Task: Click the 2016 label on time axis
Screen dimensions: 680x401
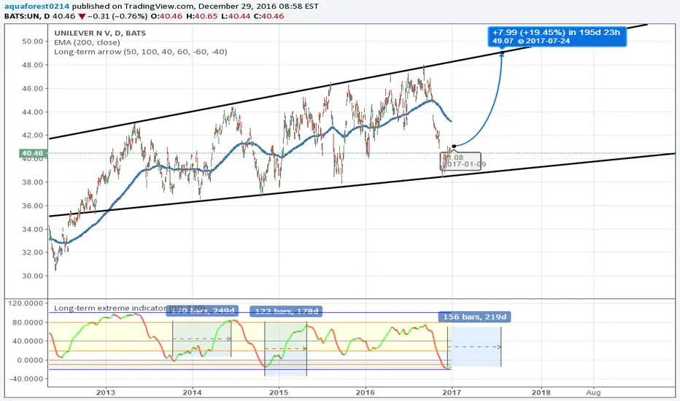Action: click(365, 393)
